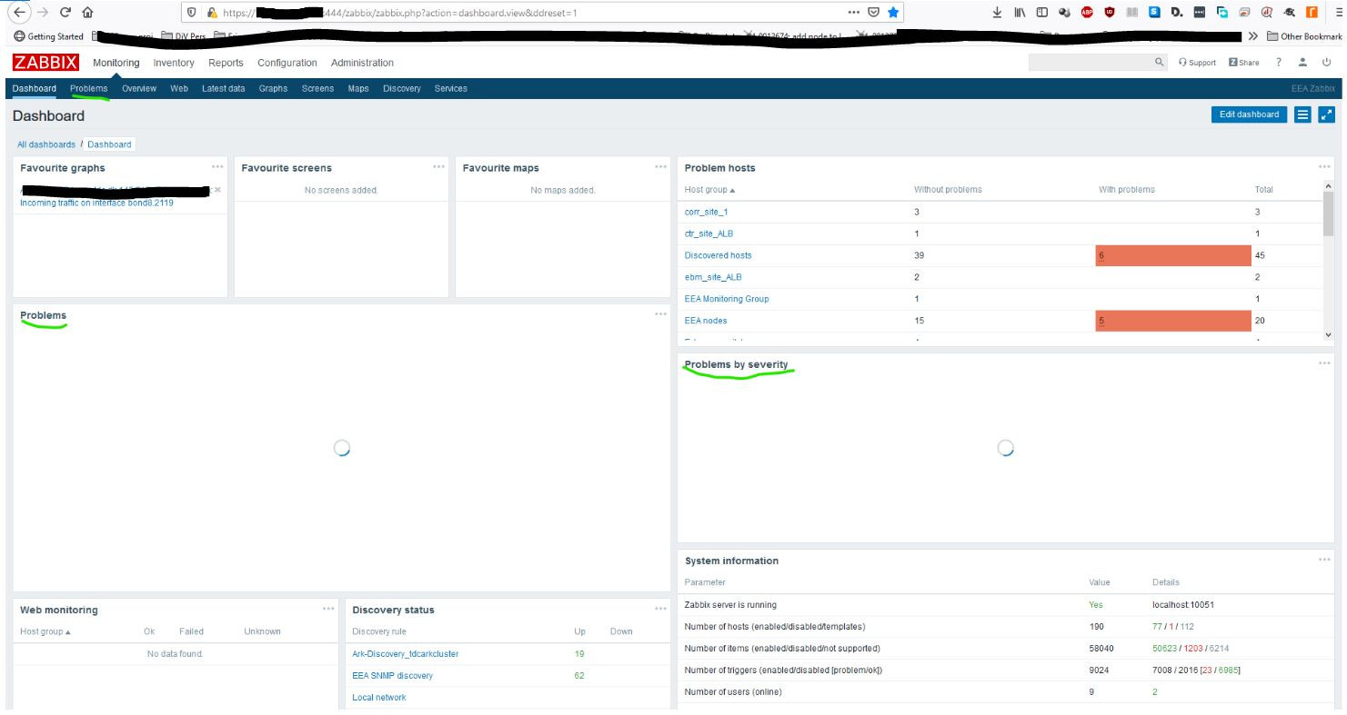Image resolution: width=1347 pixels, height=715 pixels.
Task: Click red problems cell for Discovered hosts
Action: click(x=1173, y=255)
